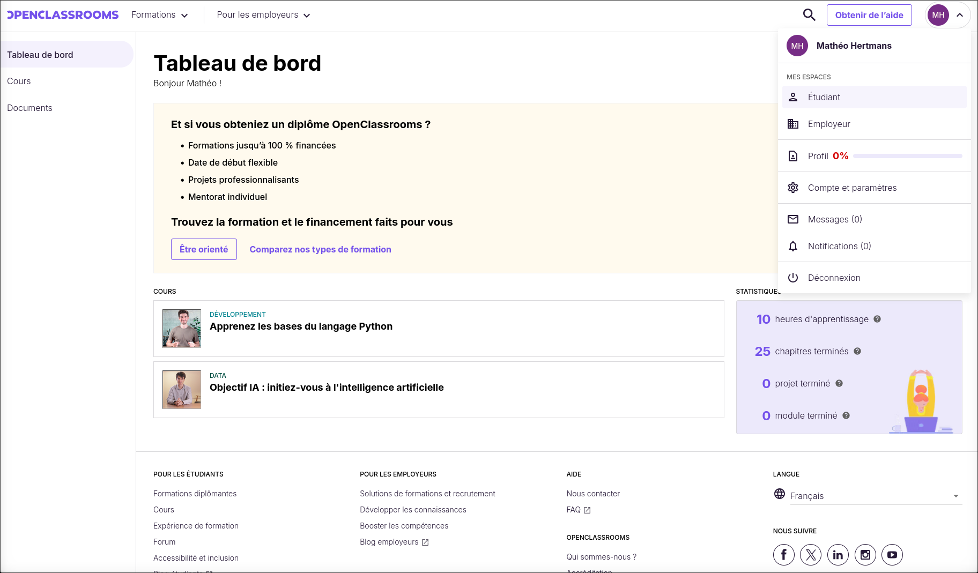
Task: Click the Profil document icon
Action: click(793, 156)
